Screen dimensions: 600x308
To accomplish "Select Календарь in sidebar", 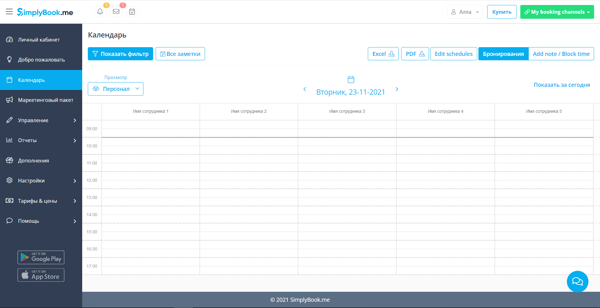I will [x=41, y=80].
